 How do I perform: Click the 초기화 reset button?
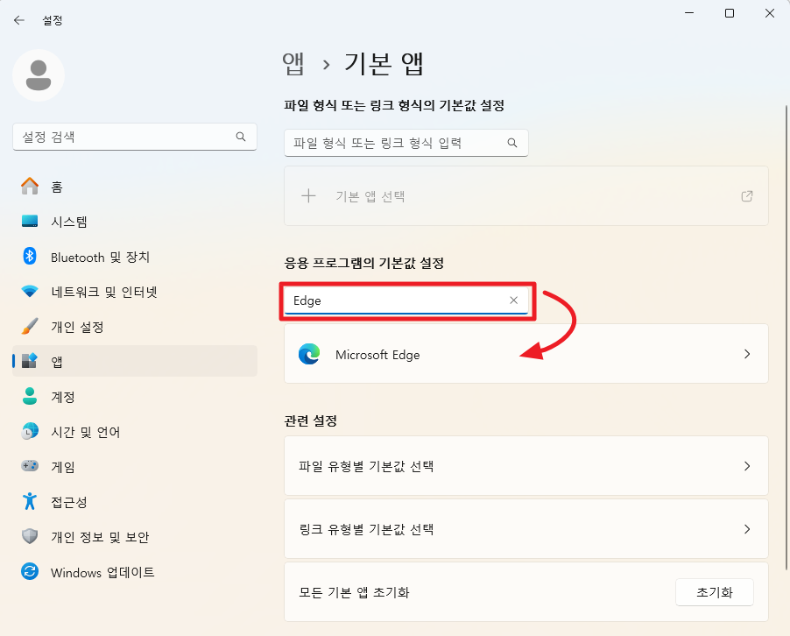tap(715, 592)
